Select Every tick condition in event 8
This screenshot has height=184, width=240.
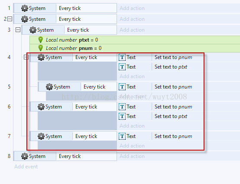coord(70,156)
